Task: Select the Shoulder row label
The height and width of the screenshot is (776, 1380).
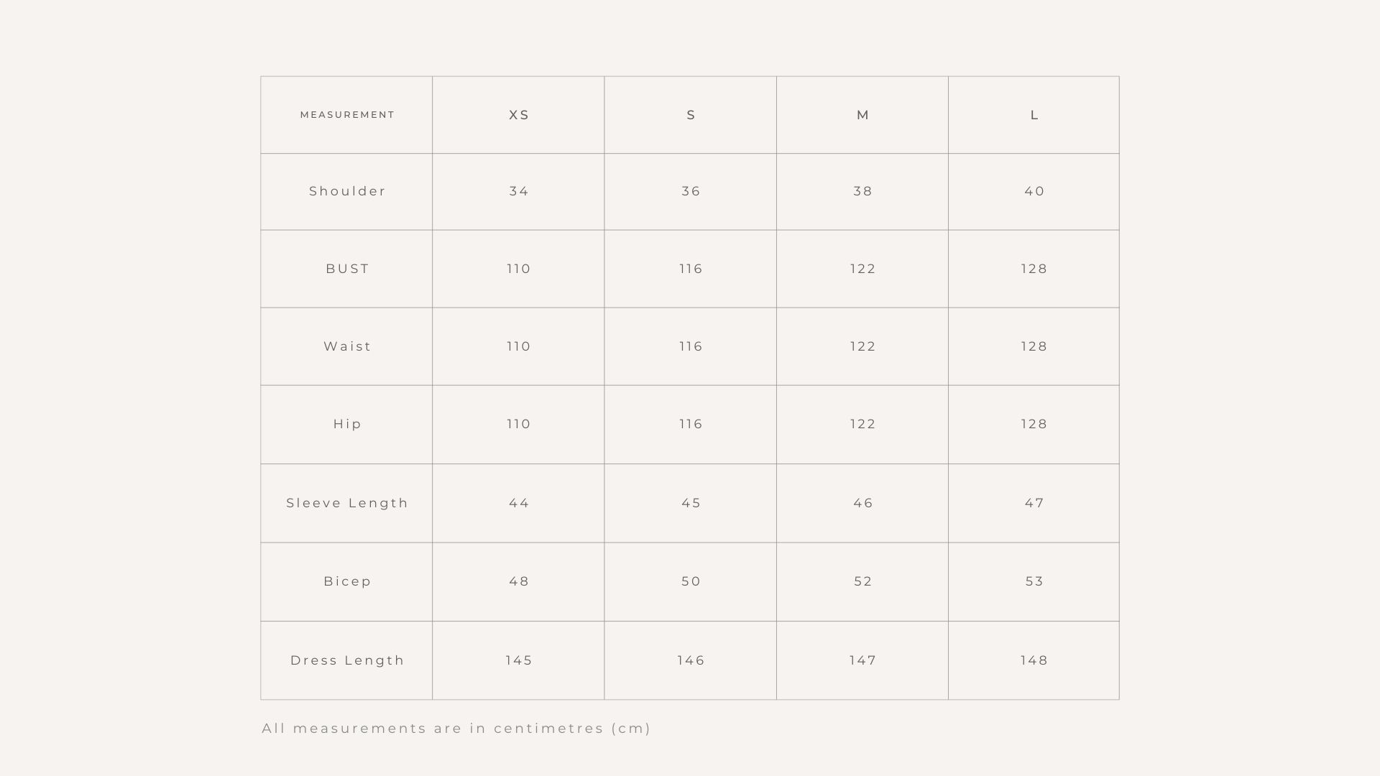Action: (347, 191)
